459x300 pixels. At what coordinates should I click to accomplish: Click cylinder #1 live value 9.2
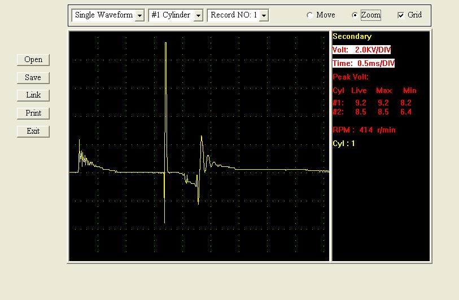[361, 103]
